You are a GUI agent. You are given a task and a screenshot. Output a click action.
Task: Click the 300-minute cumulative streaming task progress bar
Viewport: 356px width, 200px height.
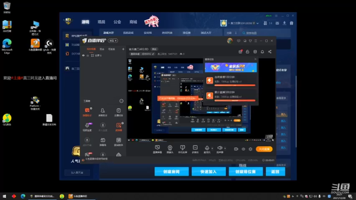(x=235, y=100)
